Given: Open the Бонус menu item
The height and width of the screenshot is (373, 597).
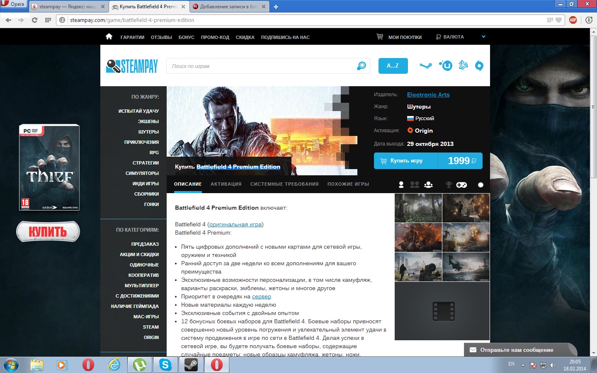Looking at the screenshot, I should click(x=187, y=37).
